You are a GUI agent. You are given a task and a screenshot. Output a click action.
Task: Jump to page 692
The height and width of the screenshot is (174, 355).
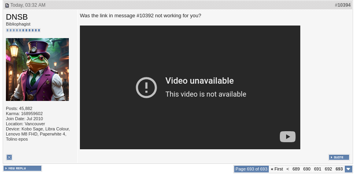coord(328,169)
